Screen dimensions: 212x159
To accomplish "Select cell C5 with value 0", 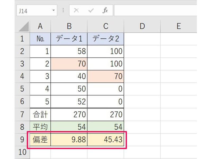I will pyautogui.click(x=105, y=89).
